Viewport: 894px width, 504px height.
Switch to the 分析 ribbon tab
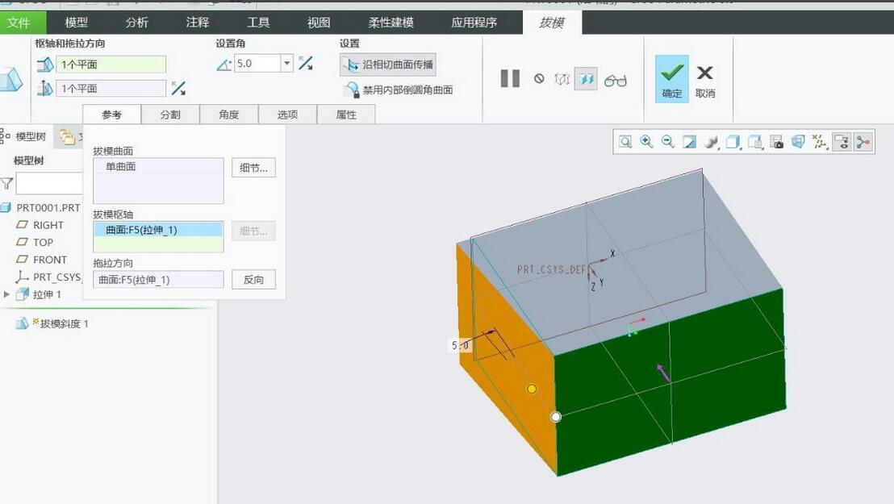click(137, 23)
